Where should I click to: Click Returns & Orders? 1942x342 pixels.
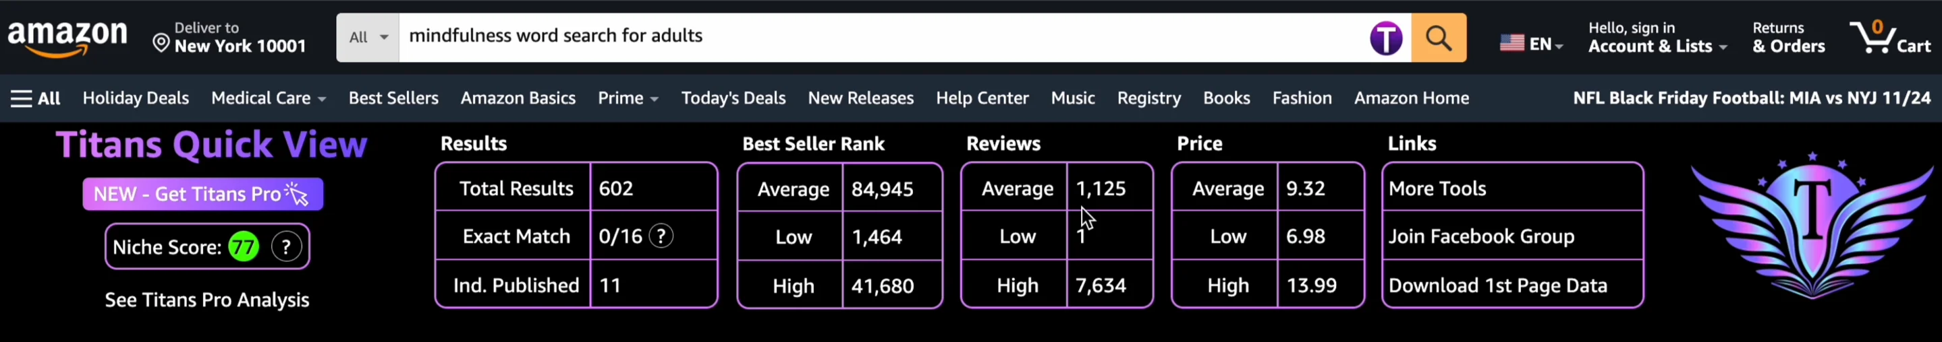pyautogui.click(x=1788, y=38)
